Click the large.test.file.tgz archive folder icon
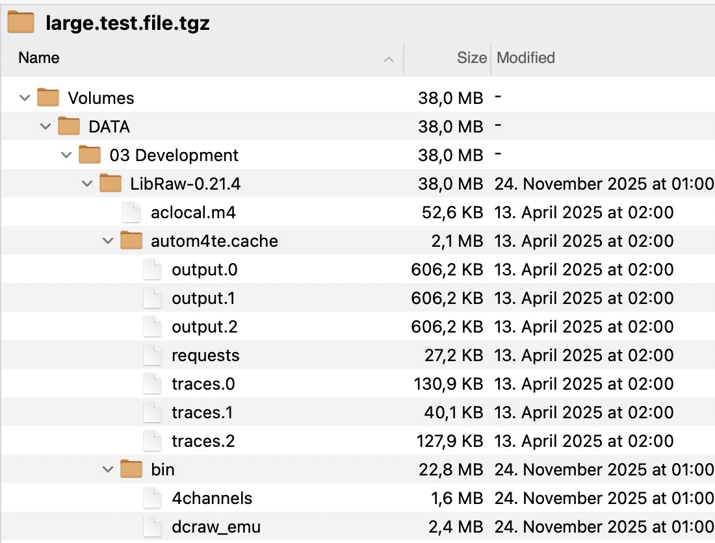 click(21, 22)
